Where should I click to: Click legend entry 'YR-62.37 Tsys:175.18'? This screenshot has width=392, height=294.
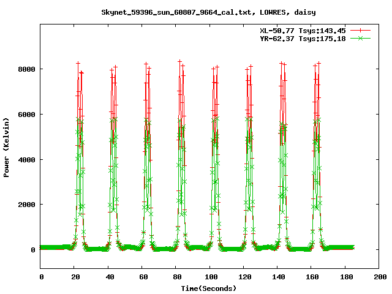click(303, 39)
